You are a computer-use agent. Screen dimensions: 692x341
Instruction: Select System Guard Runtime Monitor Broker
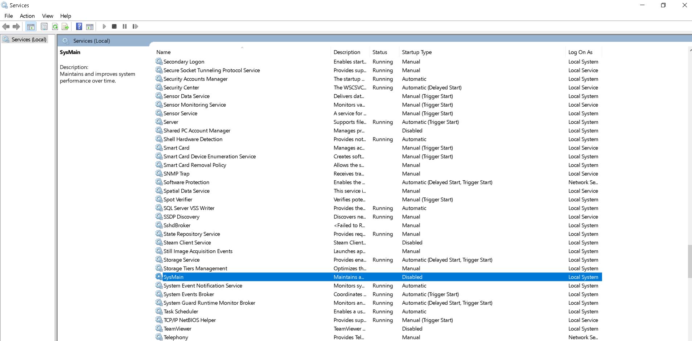[378, 303]
